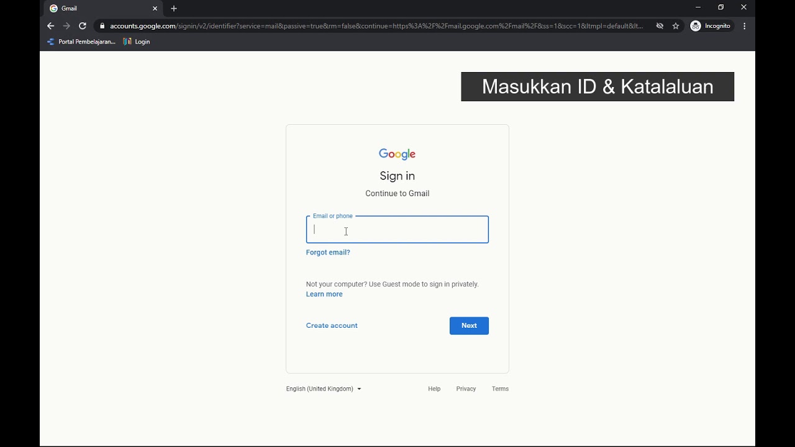Open the Login bookmark

137,42
